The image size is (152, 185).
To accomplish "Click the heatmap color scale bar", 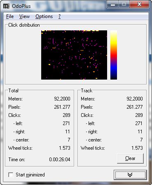I will pos(114,55).
